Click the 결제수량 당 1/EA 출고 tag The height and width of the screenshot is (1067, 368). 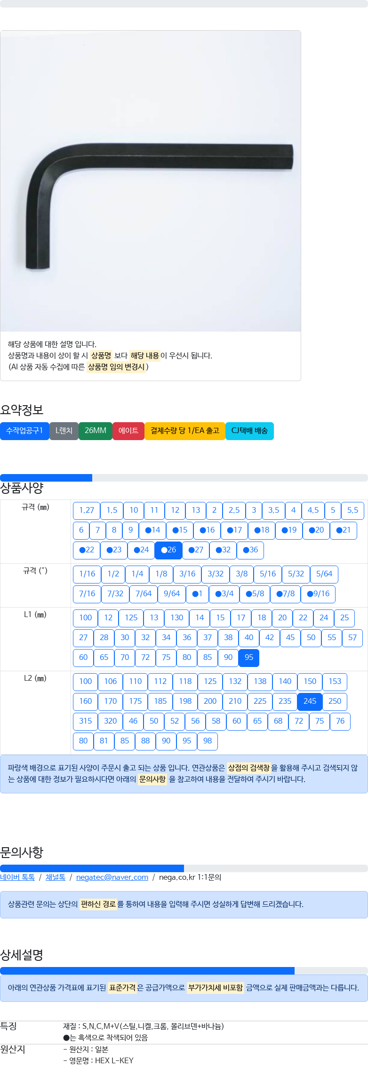tap(185, 431)
